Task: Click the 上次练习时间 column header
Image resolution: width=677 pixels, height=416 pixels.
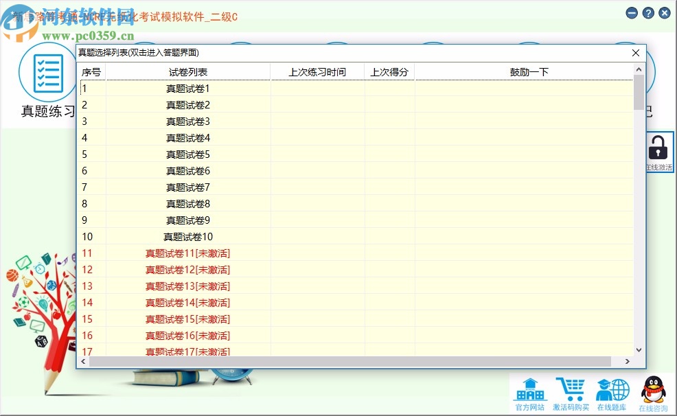Action: [x=317, y=72]
